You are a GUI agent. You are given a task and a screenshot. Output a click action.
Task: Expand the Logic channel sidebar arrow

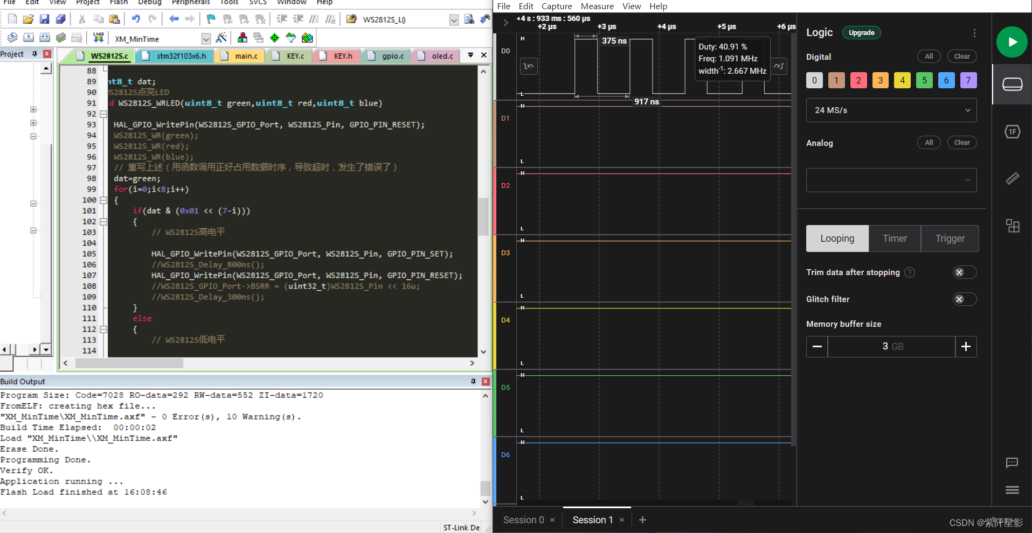point(505,23)
